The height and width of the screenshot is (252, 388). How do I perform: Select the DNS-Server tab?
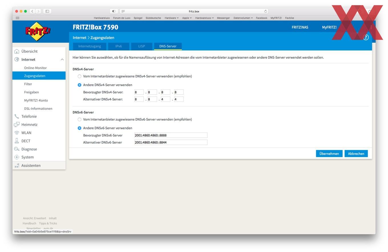click(x=168, y=46)
